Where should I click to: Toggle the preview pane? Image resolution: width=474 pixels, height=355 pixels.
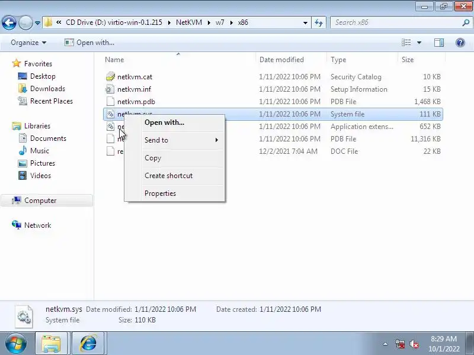439,43
